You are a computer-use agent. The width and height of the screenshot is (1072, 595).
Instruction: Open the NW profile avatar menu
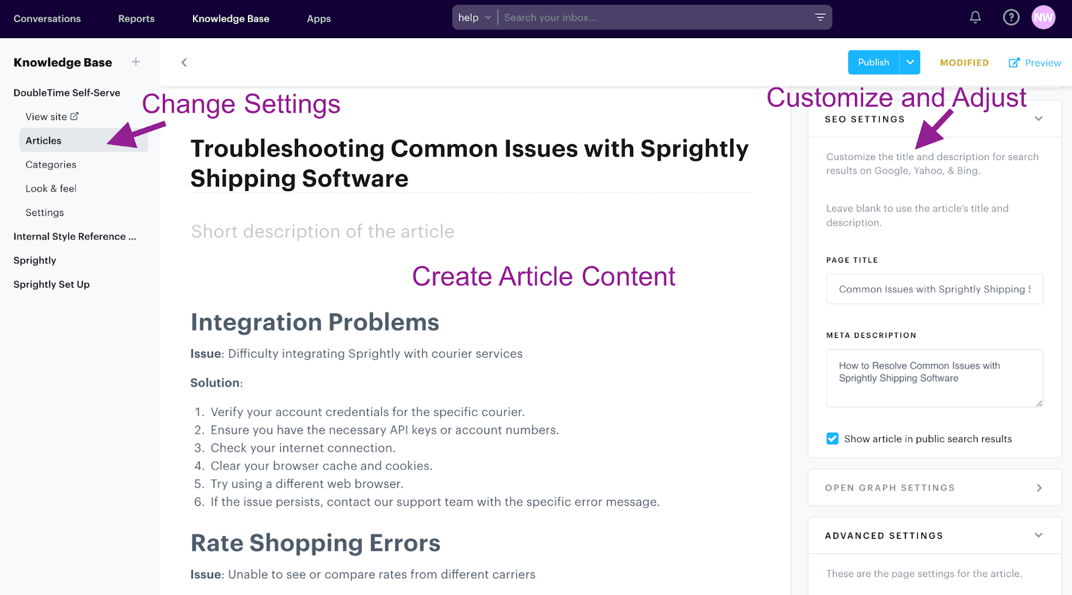[x=1043, y=17]
